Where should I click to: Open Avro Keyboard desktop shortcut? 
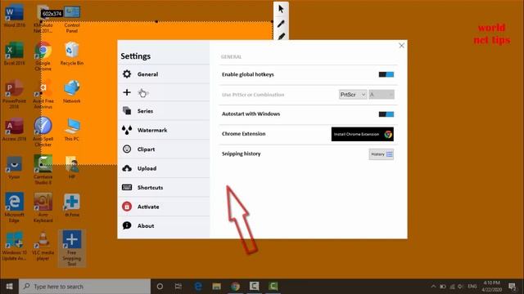tap(43, 207)
